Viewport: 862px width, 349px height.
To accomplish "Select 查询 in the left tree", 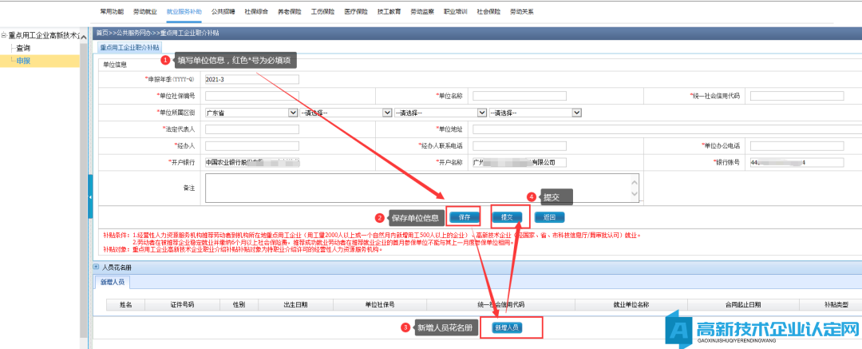I will click(x=24, y=48).
